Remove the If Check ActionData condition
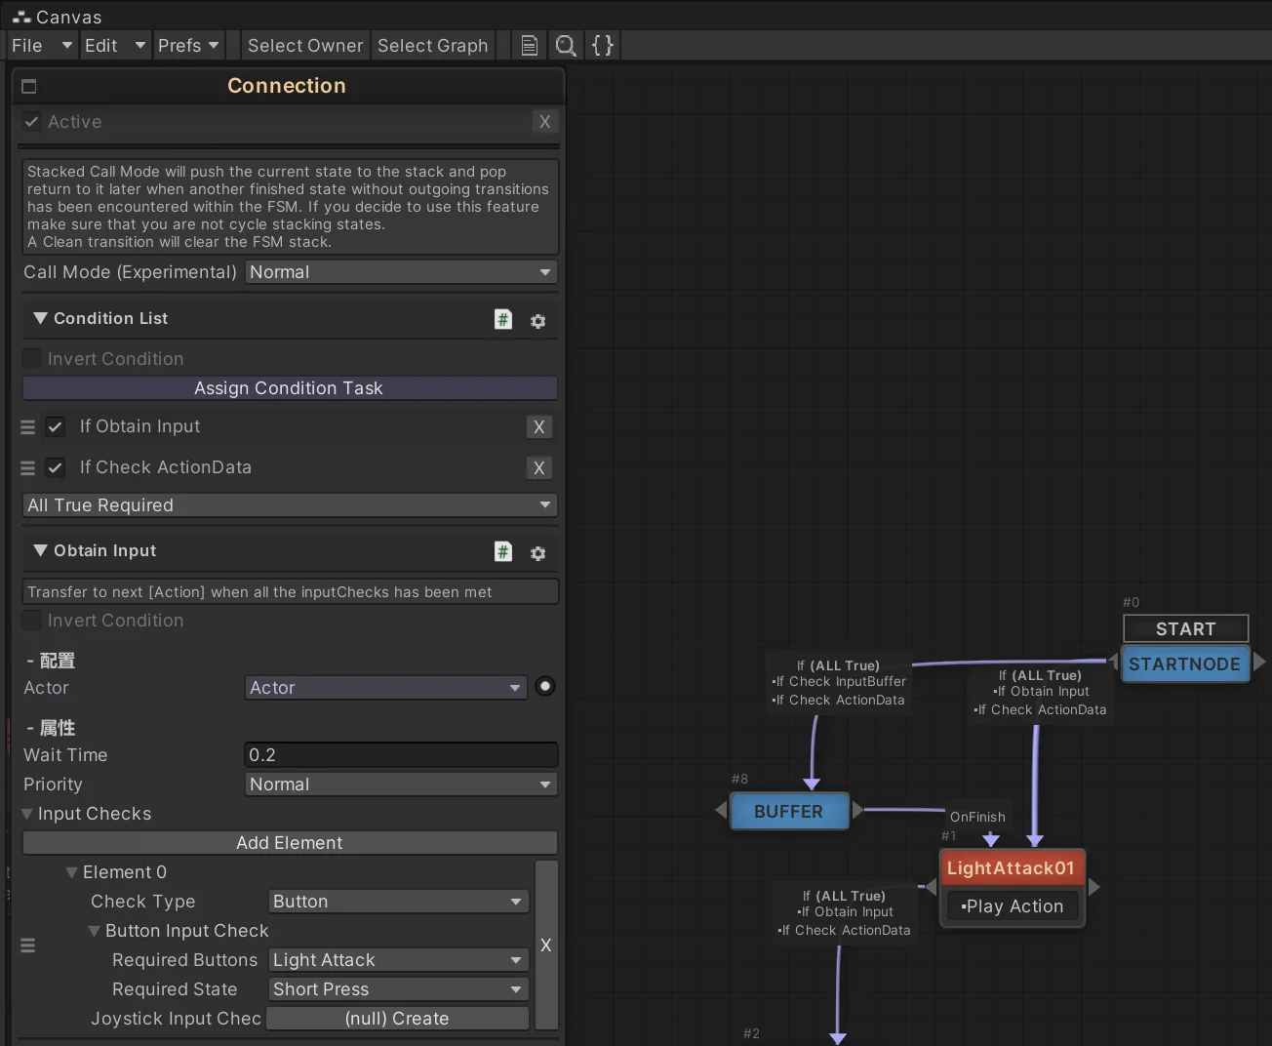The height and width of the screenshot is (1046, 1272). tap(538, 468)
